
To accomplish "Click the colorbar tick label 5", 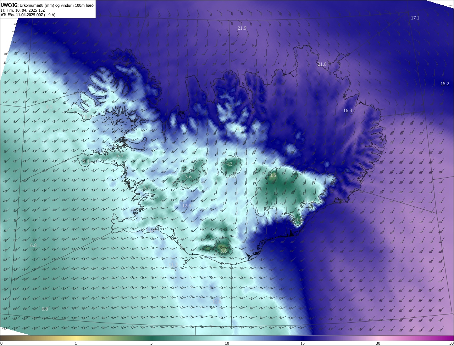I will [151, 343].
